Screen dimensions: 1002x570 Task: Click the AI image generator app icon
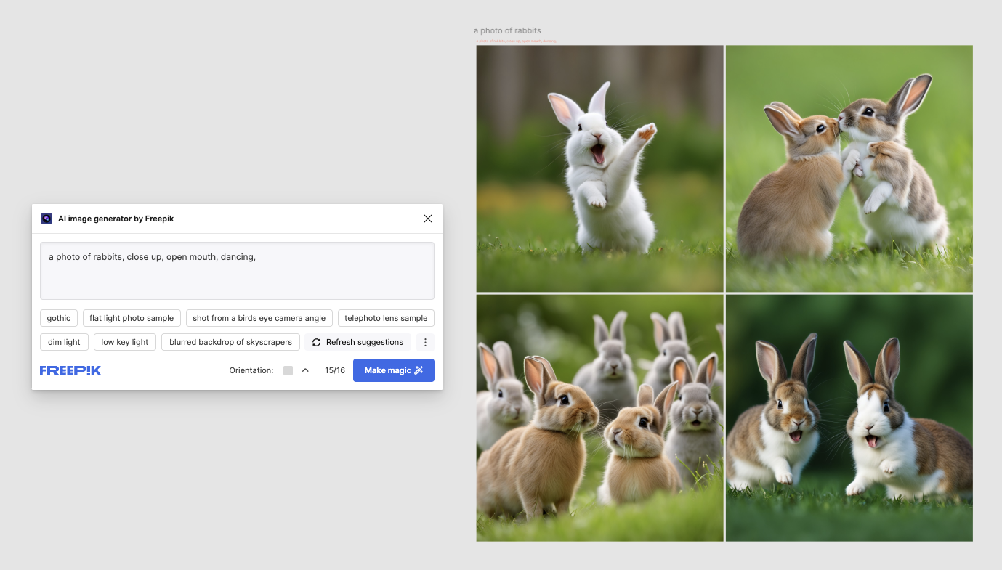click(47, 218)
